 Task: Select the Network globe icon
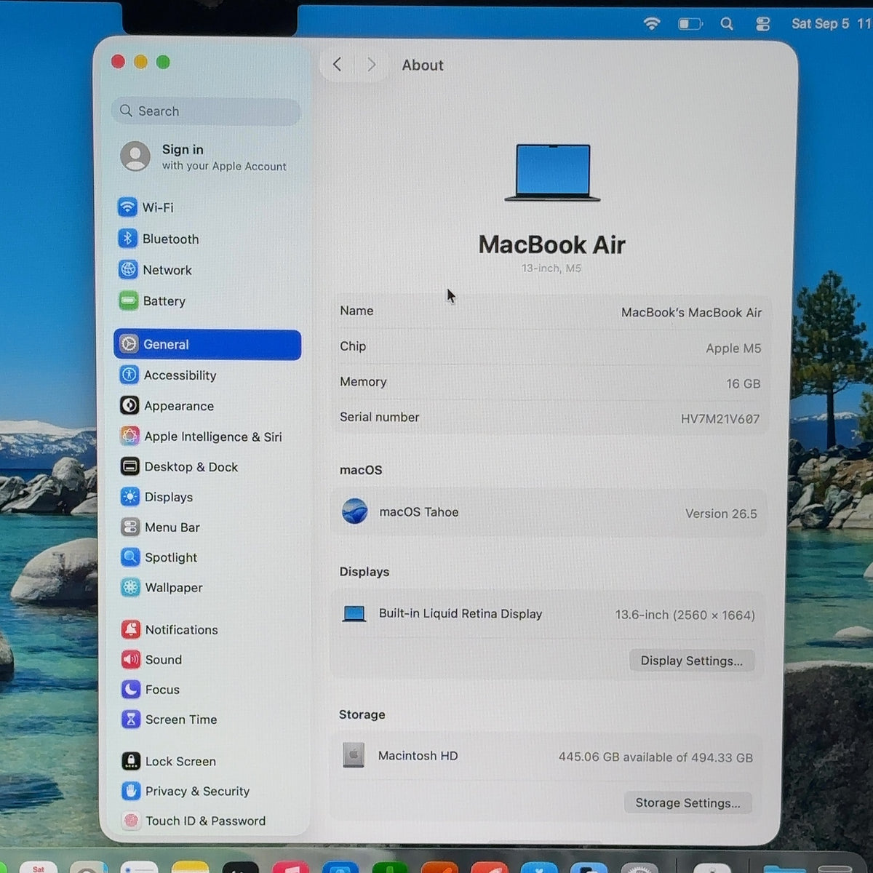128,270
